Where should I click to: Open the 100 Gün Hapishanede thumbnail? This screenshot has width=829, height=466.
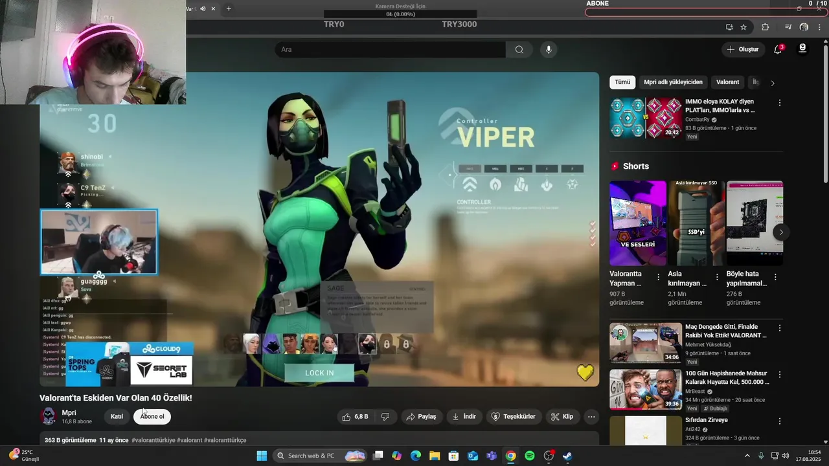click(x=646, y=390)
